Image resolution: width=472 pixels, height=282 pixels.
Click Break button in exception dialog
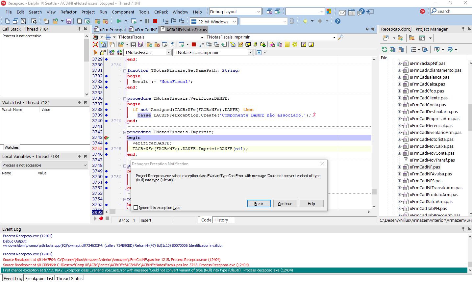(x=259, y=204)
